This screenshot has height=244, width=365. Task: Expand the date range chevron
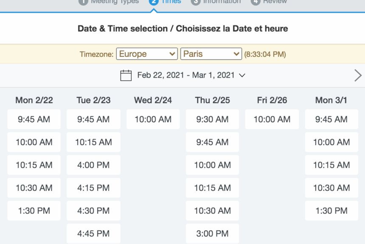tap(242, 76)
